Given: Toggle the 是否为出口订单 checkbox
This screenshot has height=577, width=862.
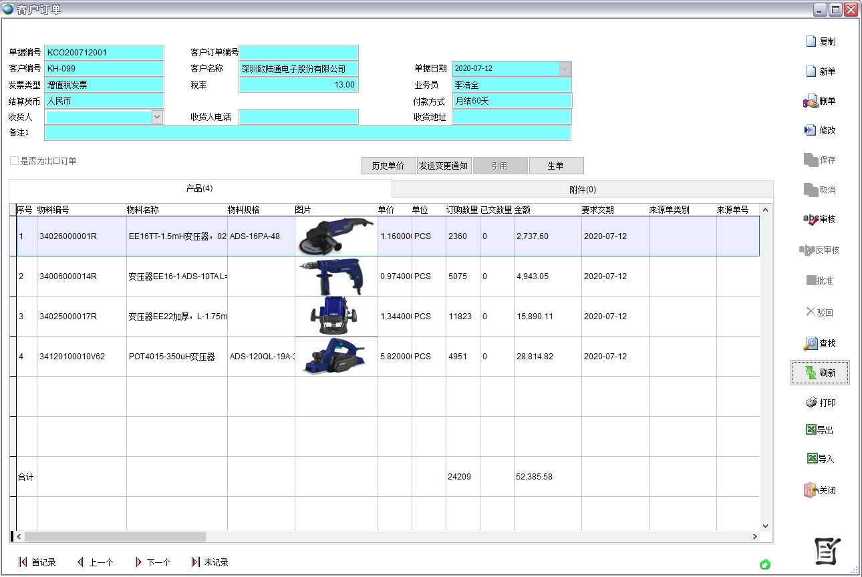Looking at the screenshot, I should 14,161.
